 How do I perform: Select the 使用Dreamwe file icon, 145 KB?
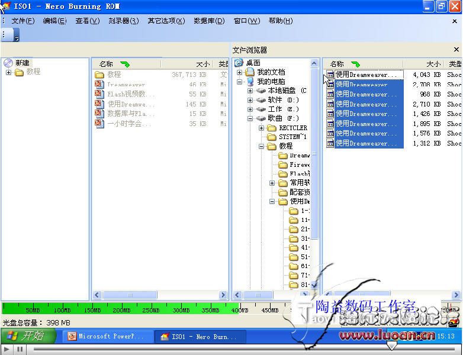pos(99,104)
